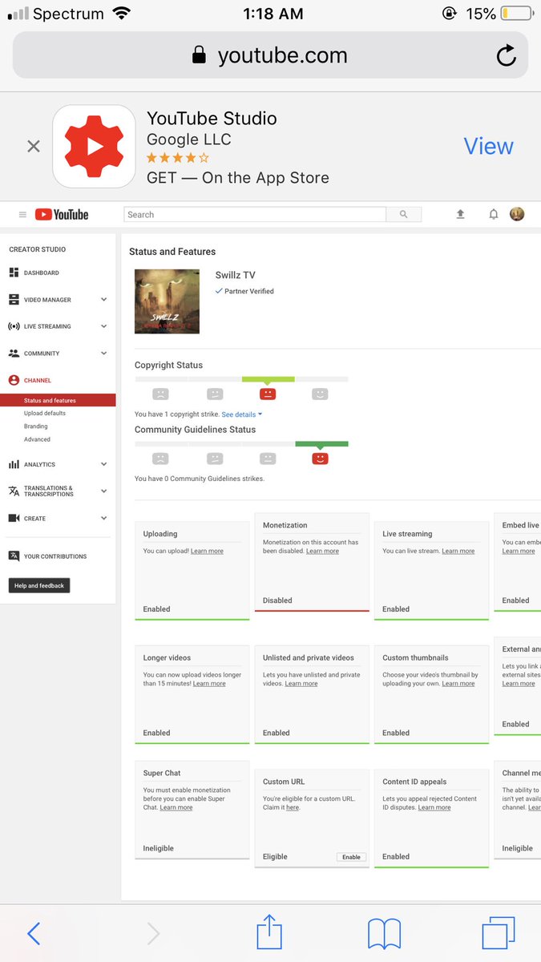
Task: Open Learn more under Longer videos
Action: (x=209, y=684)
